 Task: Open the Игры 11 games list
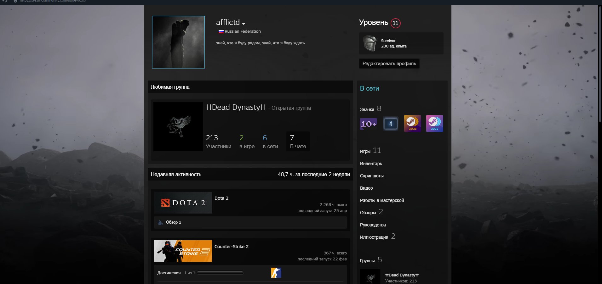pos(370,151)
